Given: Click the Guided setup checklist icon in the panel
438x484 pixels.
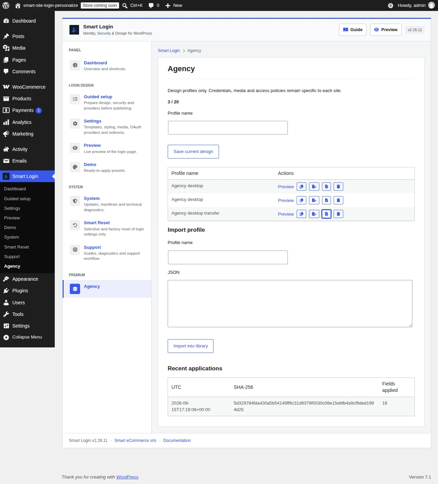Looking at the screenshot, I should tap(75, 99).
